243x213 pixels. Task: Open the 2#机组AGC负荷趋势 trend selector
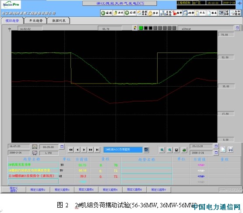click(x=123, y=150)
